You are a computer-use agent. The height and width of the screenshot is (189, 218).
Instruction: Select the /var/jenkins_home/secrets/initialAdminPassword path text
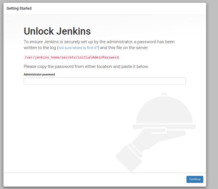(x=71, y=57)
